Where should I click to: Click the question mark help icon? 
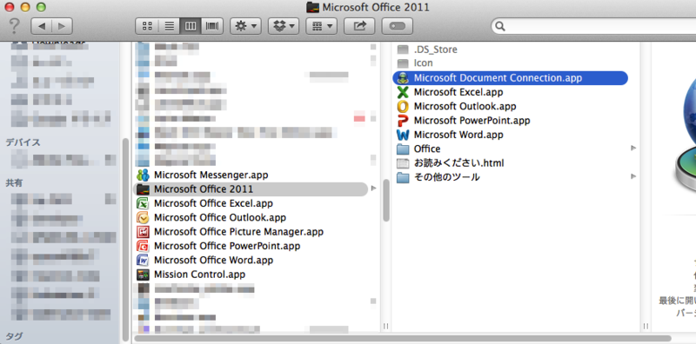pyautogui.click(x=14, y=26)
